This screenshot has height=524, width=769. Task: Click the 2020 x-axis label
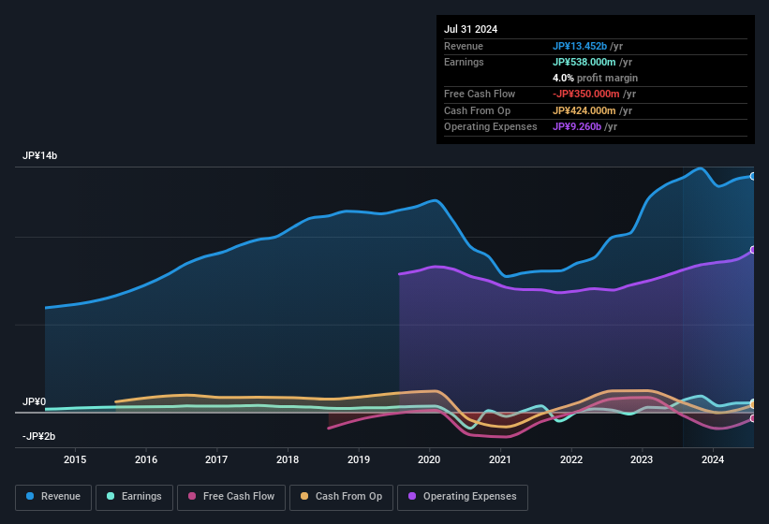(429, 459)
